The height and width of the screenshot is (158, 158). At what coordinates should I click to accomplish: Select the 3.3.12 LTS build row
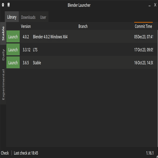click(x=82, y=49)
